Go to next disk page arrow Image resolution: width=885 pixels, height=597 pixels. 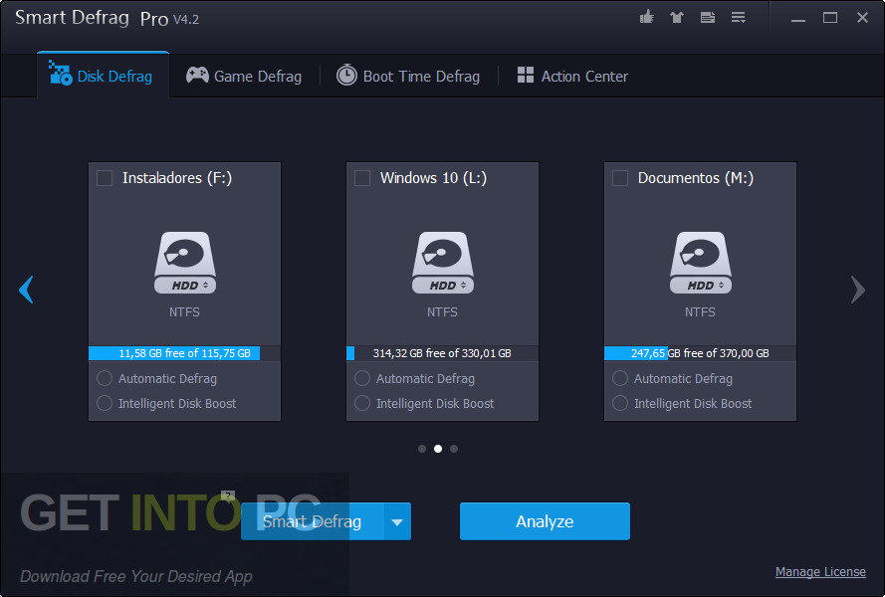tap(858, 290)
